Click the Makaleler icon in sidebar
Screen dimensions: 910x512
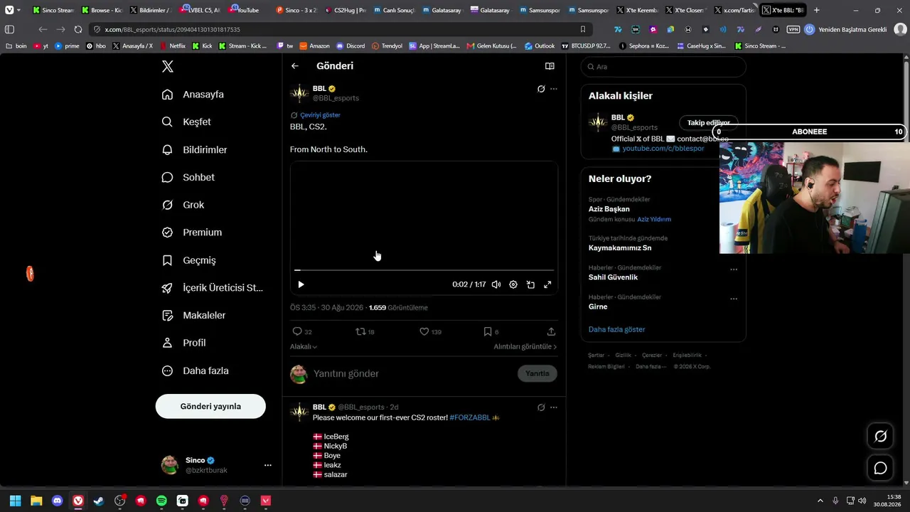[x=167, y=315]
